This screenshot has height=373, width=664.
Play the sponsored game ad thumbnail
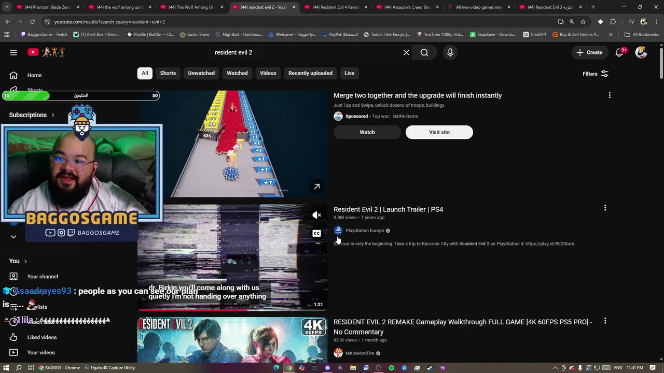pyautogui.click(x=232, y=144)
